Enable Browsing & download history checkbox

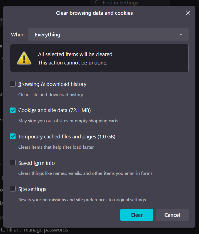pyautogui.click(x=13, y=84)
